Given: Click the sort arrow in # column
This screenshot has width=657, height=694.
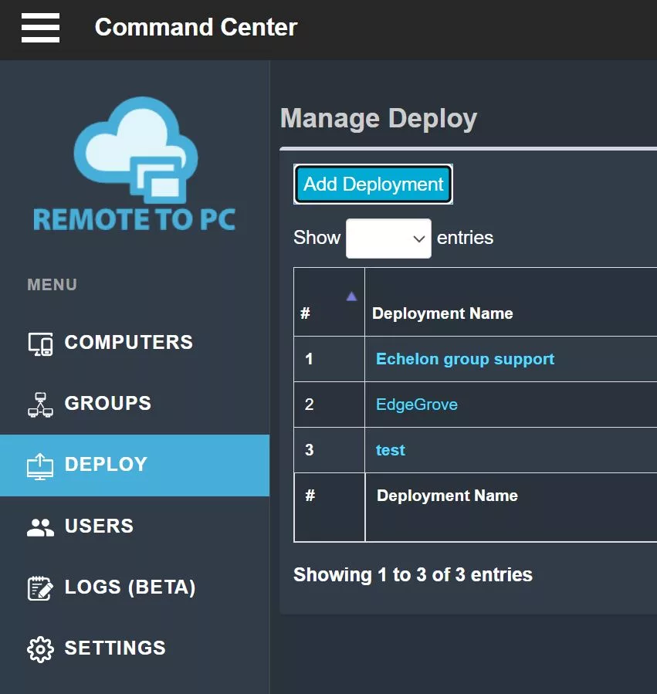Looking at the screenshot, I should point(351,296).
